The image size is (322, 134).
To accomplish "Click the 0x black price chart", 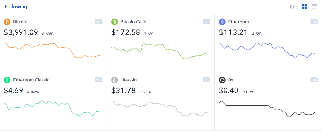I will tap(267, 109).
